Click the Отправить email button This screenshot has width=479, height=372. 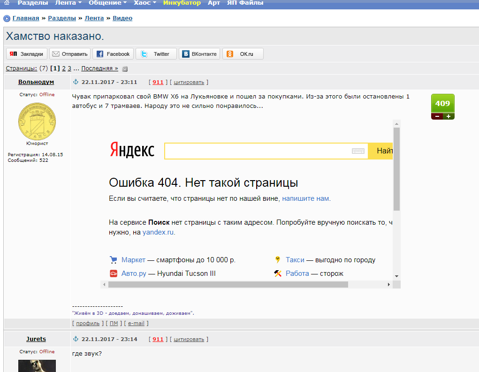pyautogui.click(x=70, y=54)
